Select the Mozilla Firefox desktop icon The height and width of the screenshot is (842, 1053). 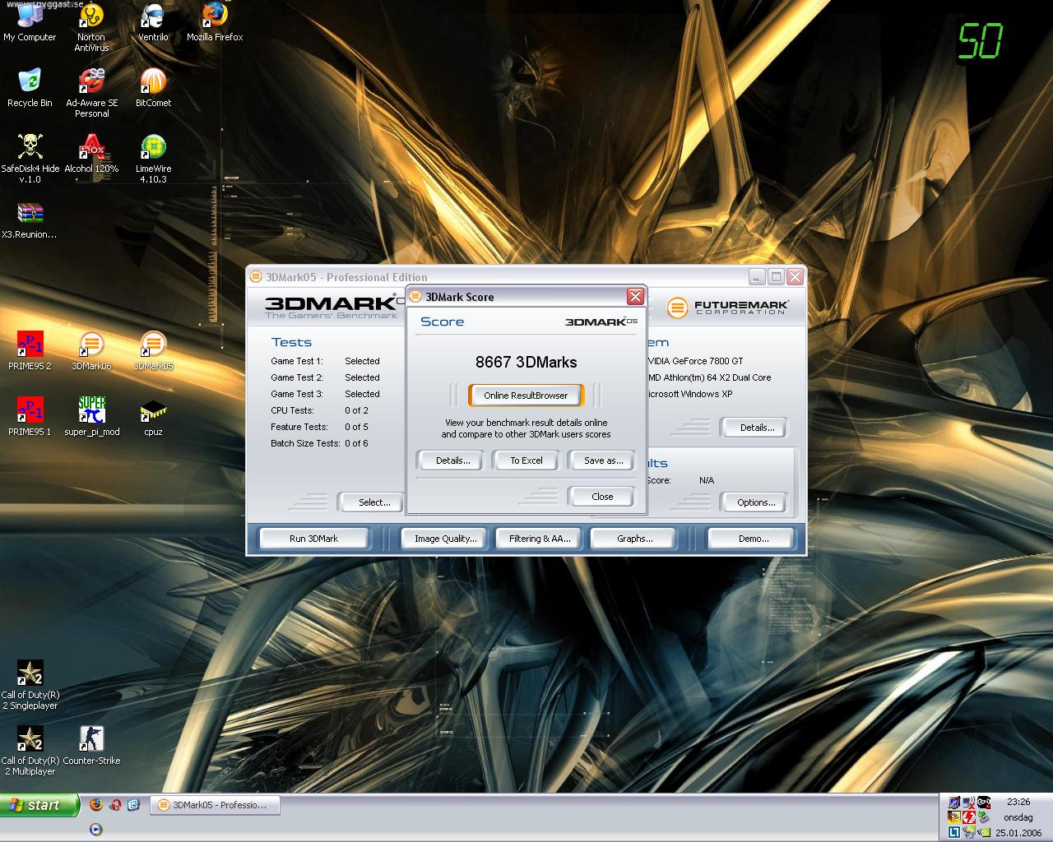click(215, 23)
